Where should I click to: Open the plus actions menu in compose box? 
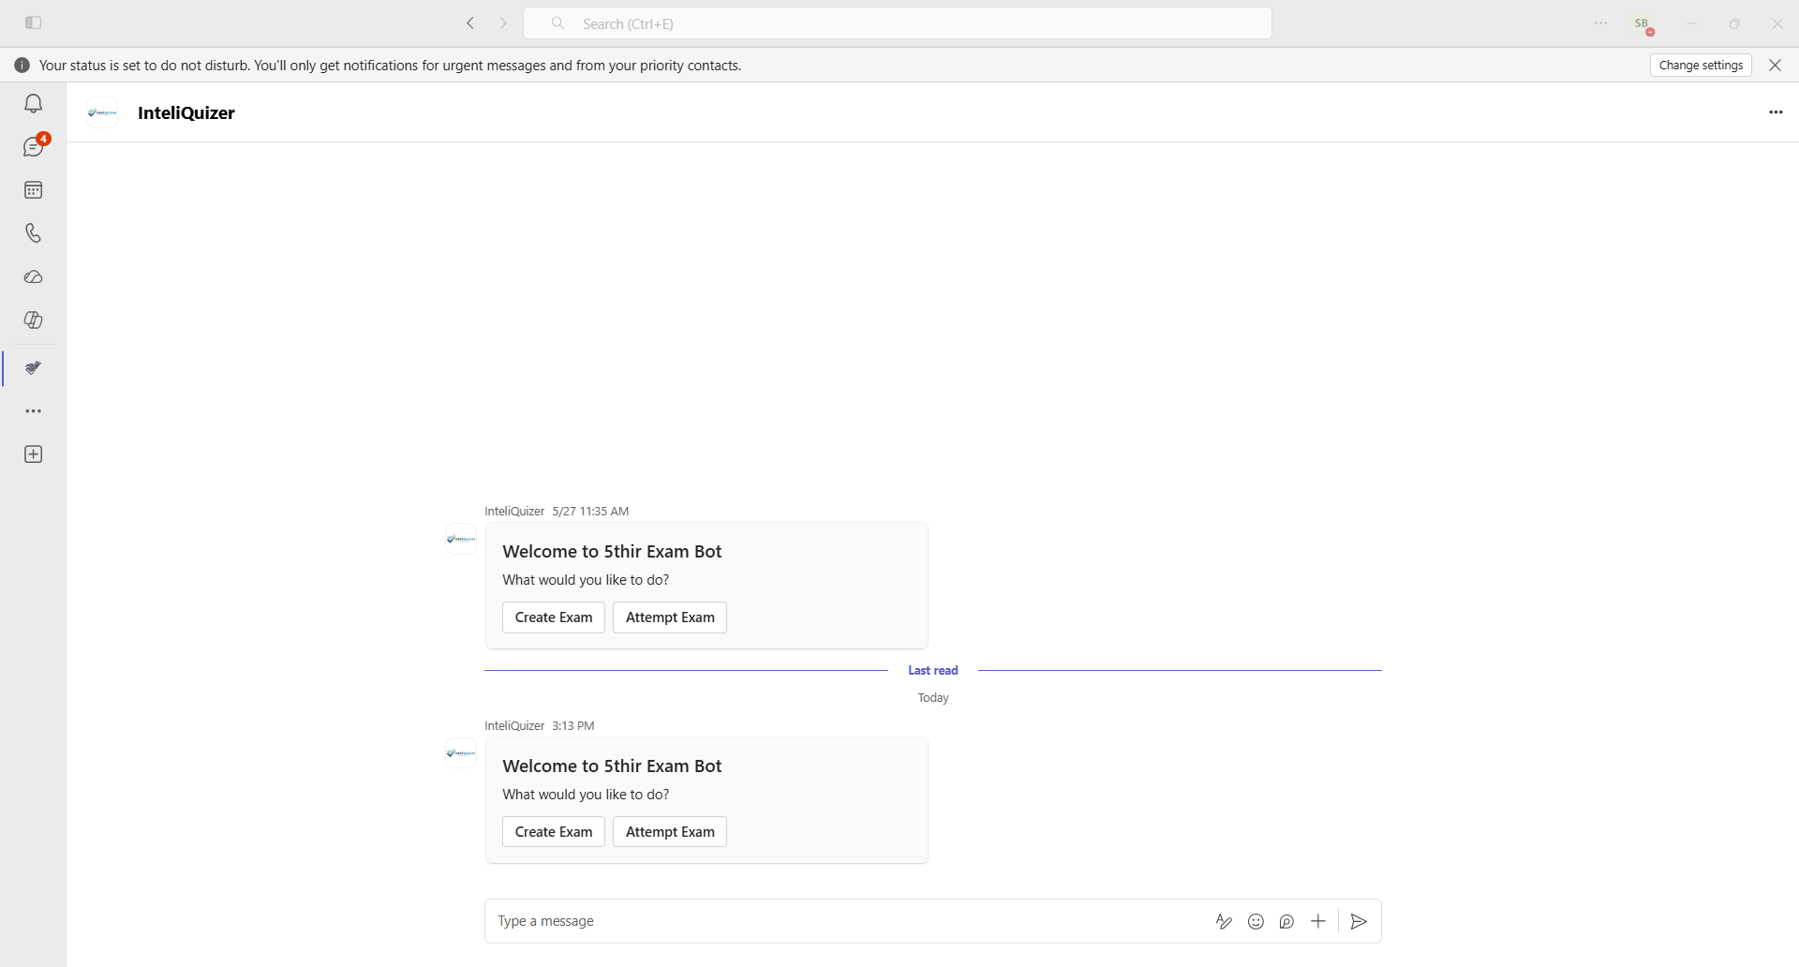pos(1318,922)
